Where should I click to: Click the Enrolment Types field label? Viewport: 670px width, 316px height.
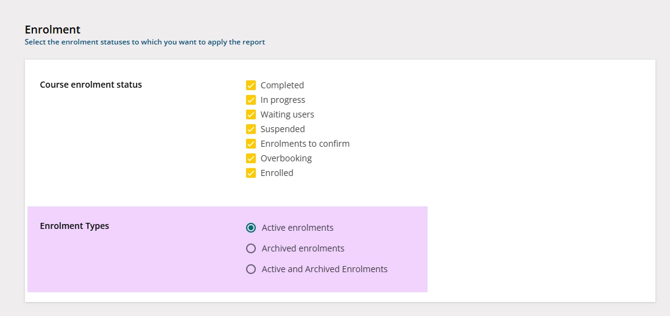[x=74, y=226]
